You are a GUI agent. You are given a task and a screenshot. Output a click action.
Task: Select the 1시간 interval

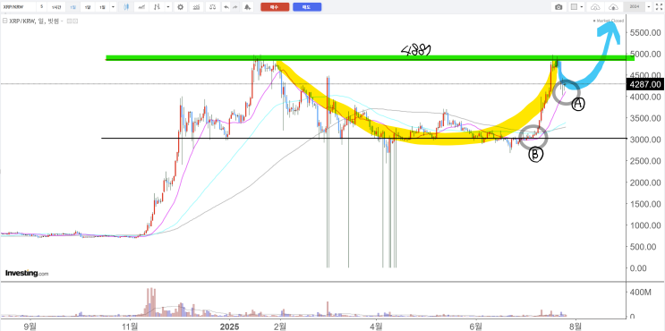[56, 7]
